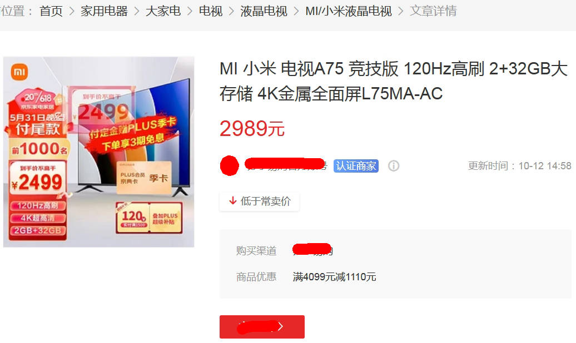This screenshot has width=576, height=343.
Task: Click the down arrow icon in 低于常卖价
Action: click(232, 201)
